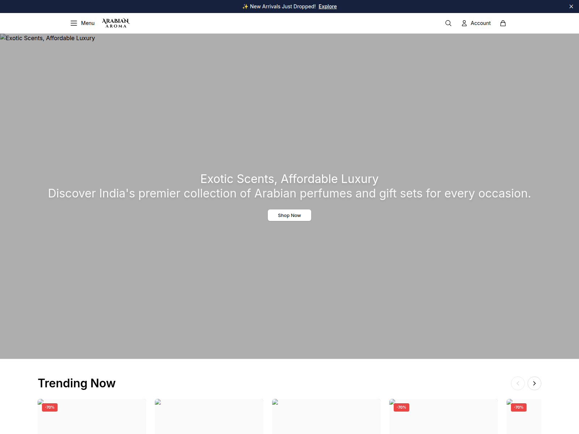Image resolution: width=579 pixels, height=434 pixels.
Task: Click the "Discover India's premier collection" subheading
Action: 289,193
